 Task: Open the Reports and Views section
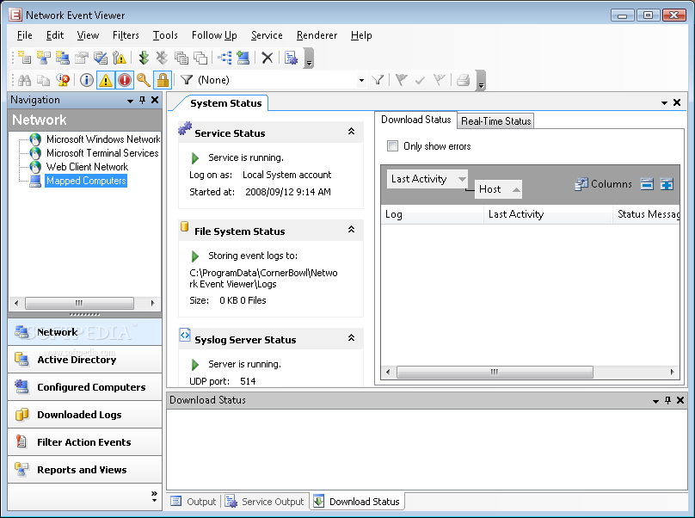(84, 470)
